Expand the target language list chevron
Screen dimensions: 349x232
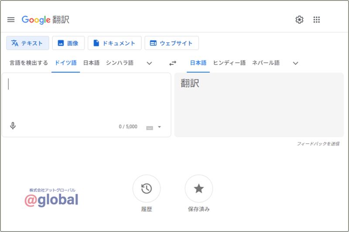coord(295,63)
